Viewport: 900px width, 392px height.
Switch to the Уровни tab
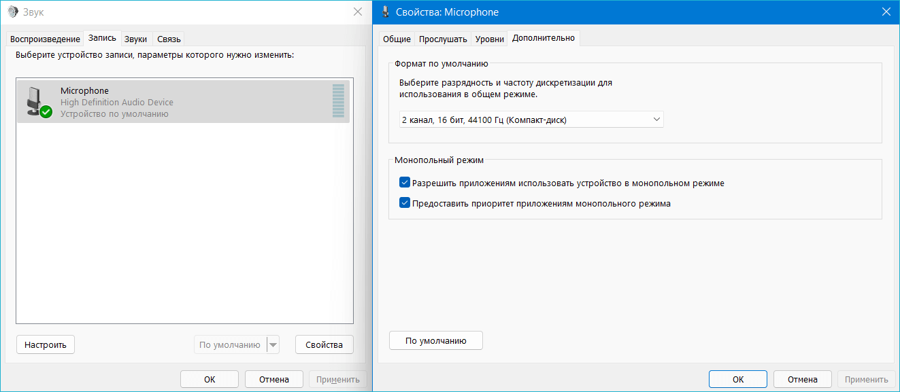[489, 39]
